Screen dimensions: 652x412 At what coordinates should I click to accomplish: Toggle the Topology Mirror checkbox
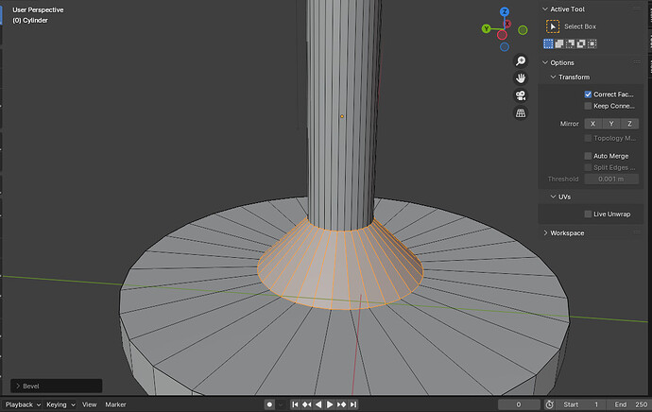(588, 138)
